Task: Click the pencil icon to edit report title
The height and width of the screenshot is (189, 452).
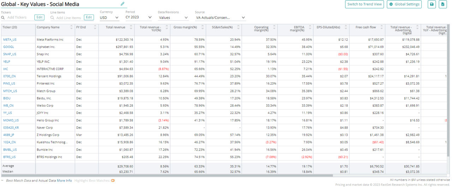Action: (x=123, y=4)
